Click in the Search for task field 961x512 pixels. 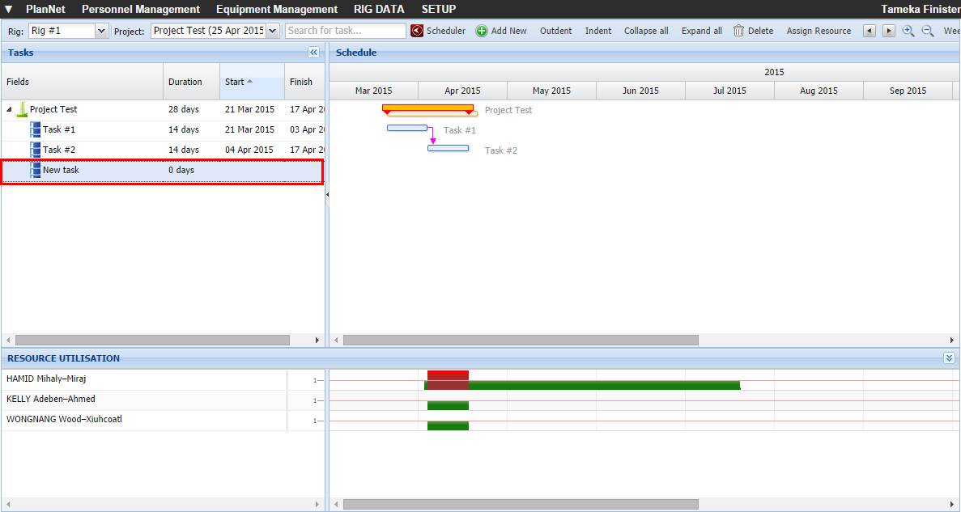(x=346, y=31)
